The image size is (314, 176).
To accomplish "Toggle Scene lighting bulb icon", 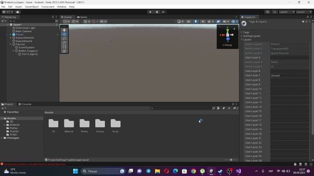I will 196,22.
